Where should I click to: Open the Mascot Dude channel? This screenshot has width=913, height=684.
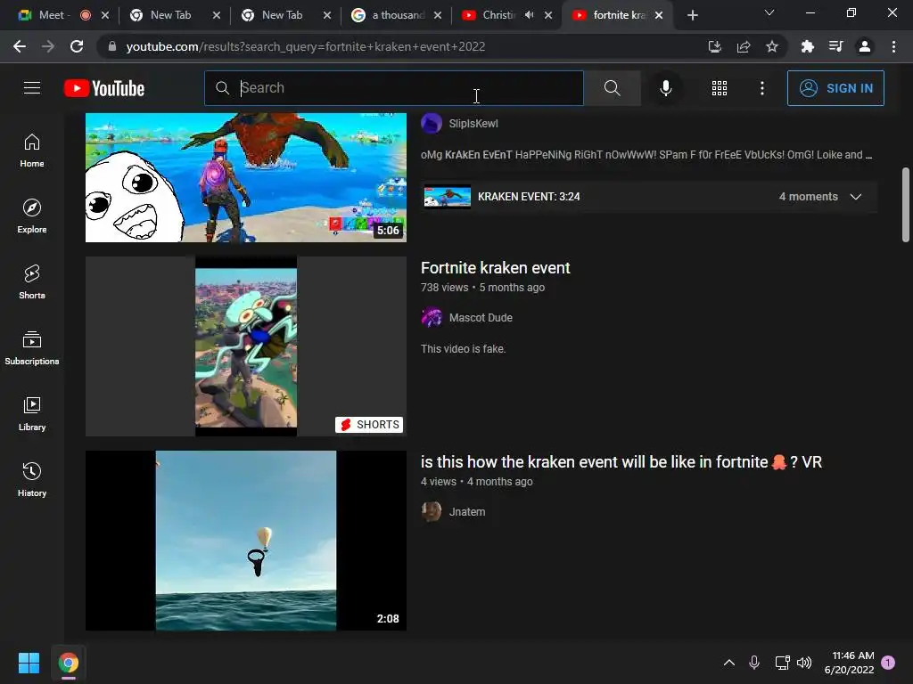481,318
